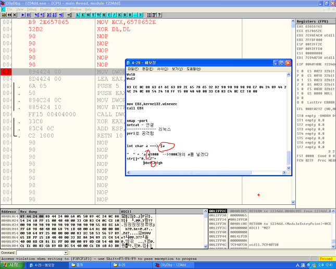Viewport: 336px width, 269px height.
Task: Click into the Command input field
Action: pos(40,253)
